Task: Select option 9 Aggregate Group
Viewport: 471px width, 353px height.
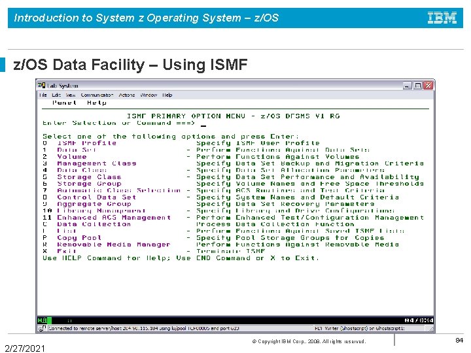Action: pyautogui.click(x=87, y=204)
